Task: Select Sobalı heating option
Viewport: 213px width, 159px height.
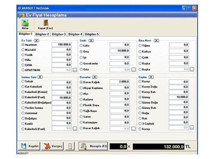Action: [x=23, y=81]
